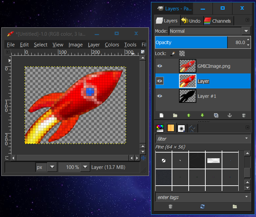Click the rocket icon in image window title bar
Image resolution: width=256 pixels, height=217 pixels.
[x=10, y=34]
